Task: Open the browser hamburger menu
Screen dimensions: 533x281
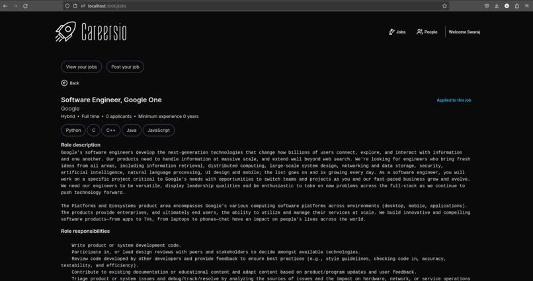Action: point(527,6)
